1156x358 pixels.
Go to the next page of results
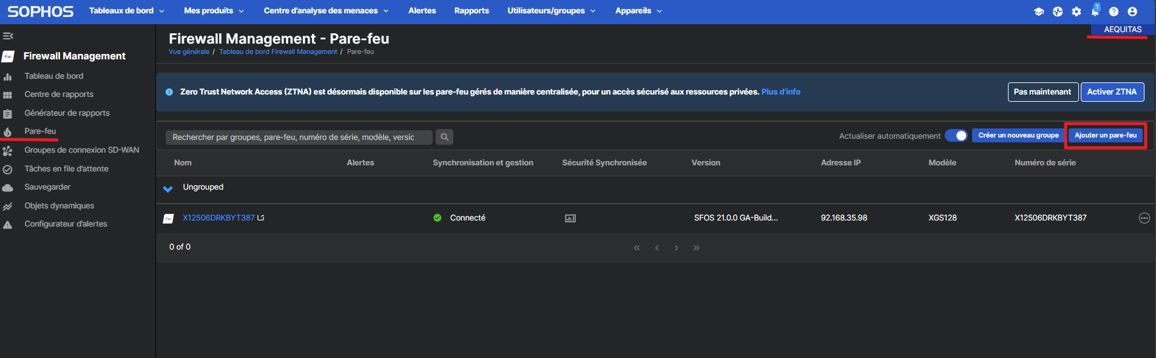pyautogui.click(x=677, y=248)
